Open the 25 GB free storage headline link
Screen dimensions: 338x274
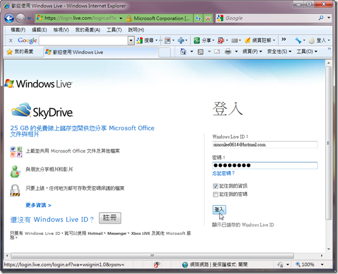coord(82,131)
